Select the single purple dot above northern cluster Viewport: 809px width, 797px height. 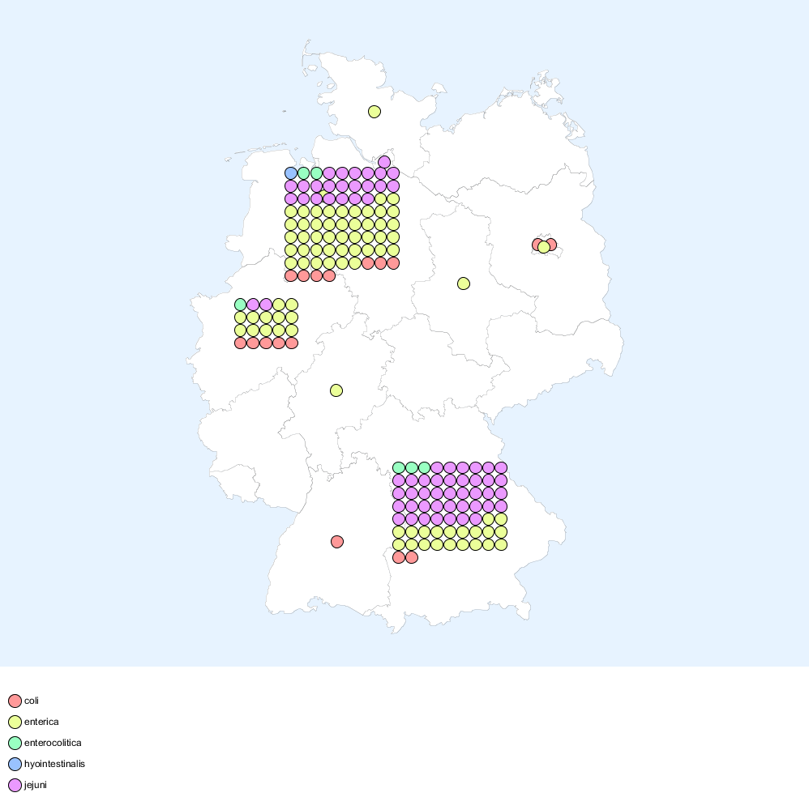coord(384,162)
